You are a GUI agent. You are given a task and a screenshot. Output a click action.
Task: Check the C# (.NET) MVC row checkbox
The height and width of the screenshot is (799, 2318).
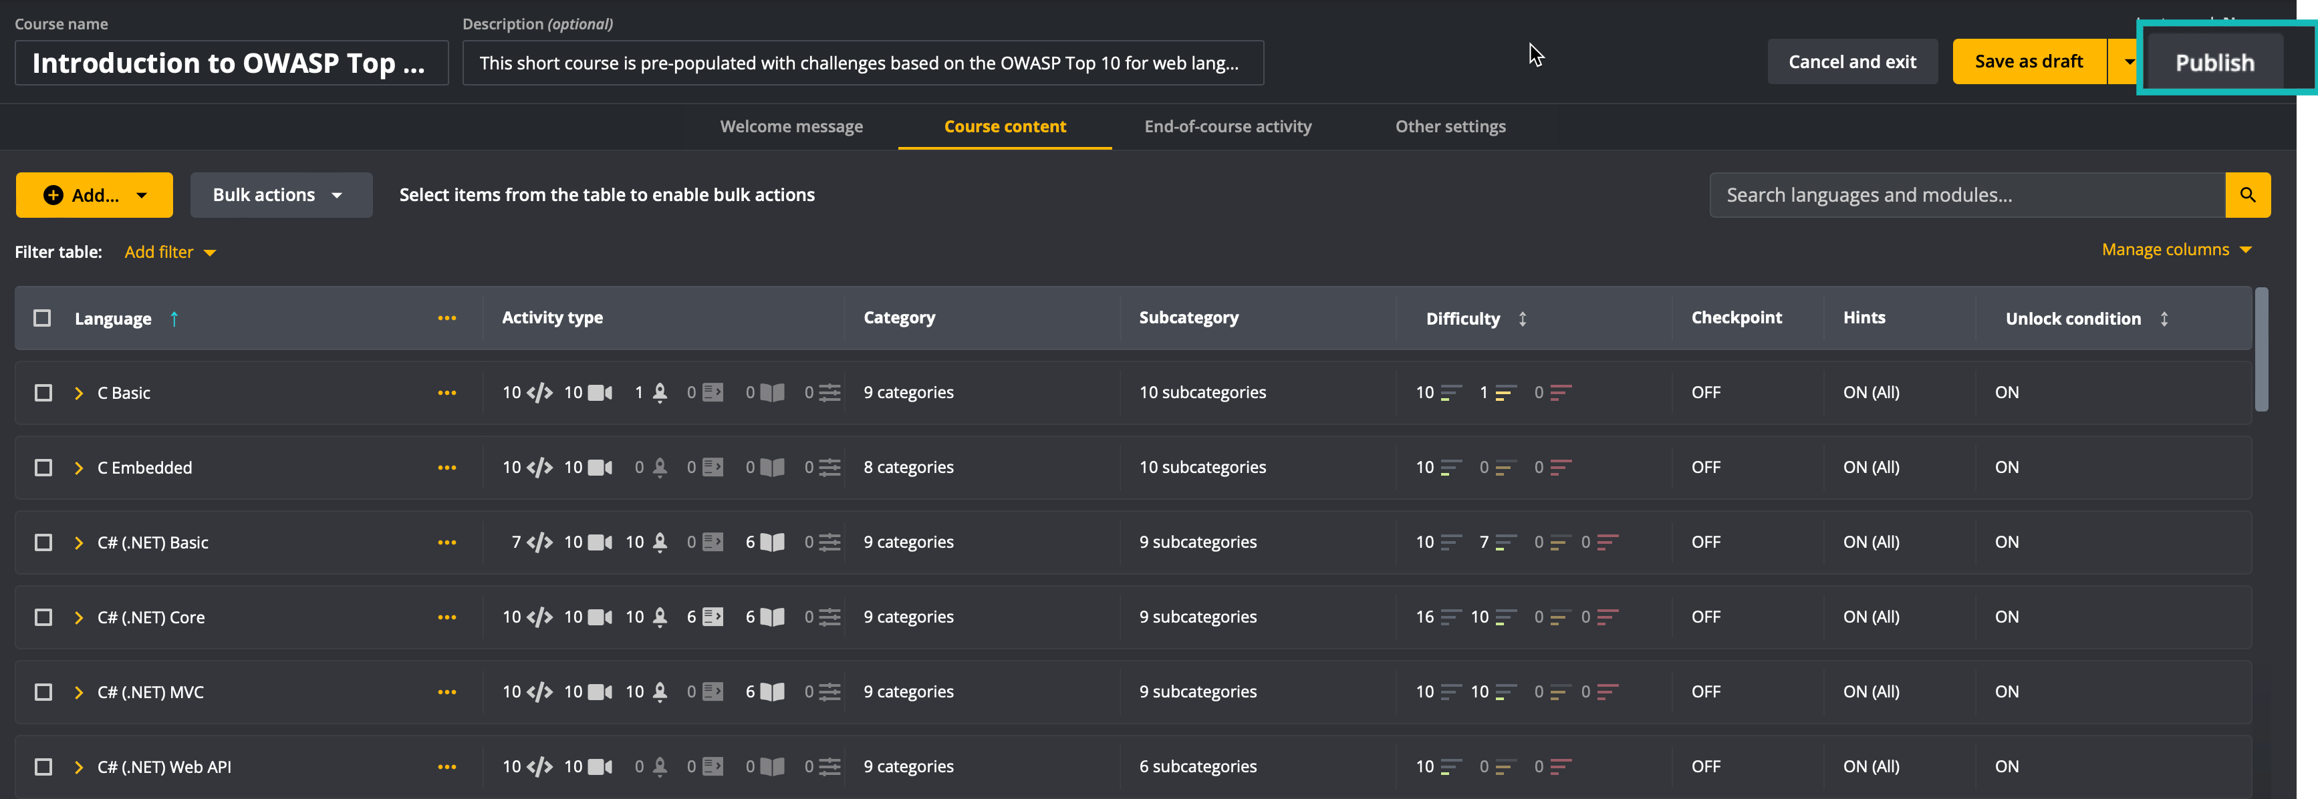43,691
